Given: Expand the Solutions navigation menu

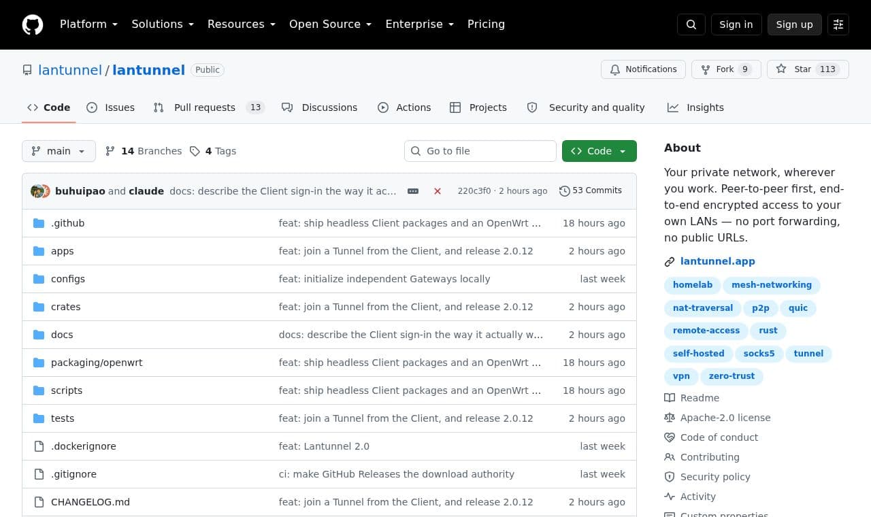Looking at the screenshot, I should (x=163, y=24).
